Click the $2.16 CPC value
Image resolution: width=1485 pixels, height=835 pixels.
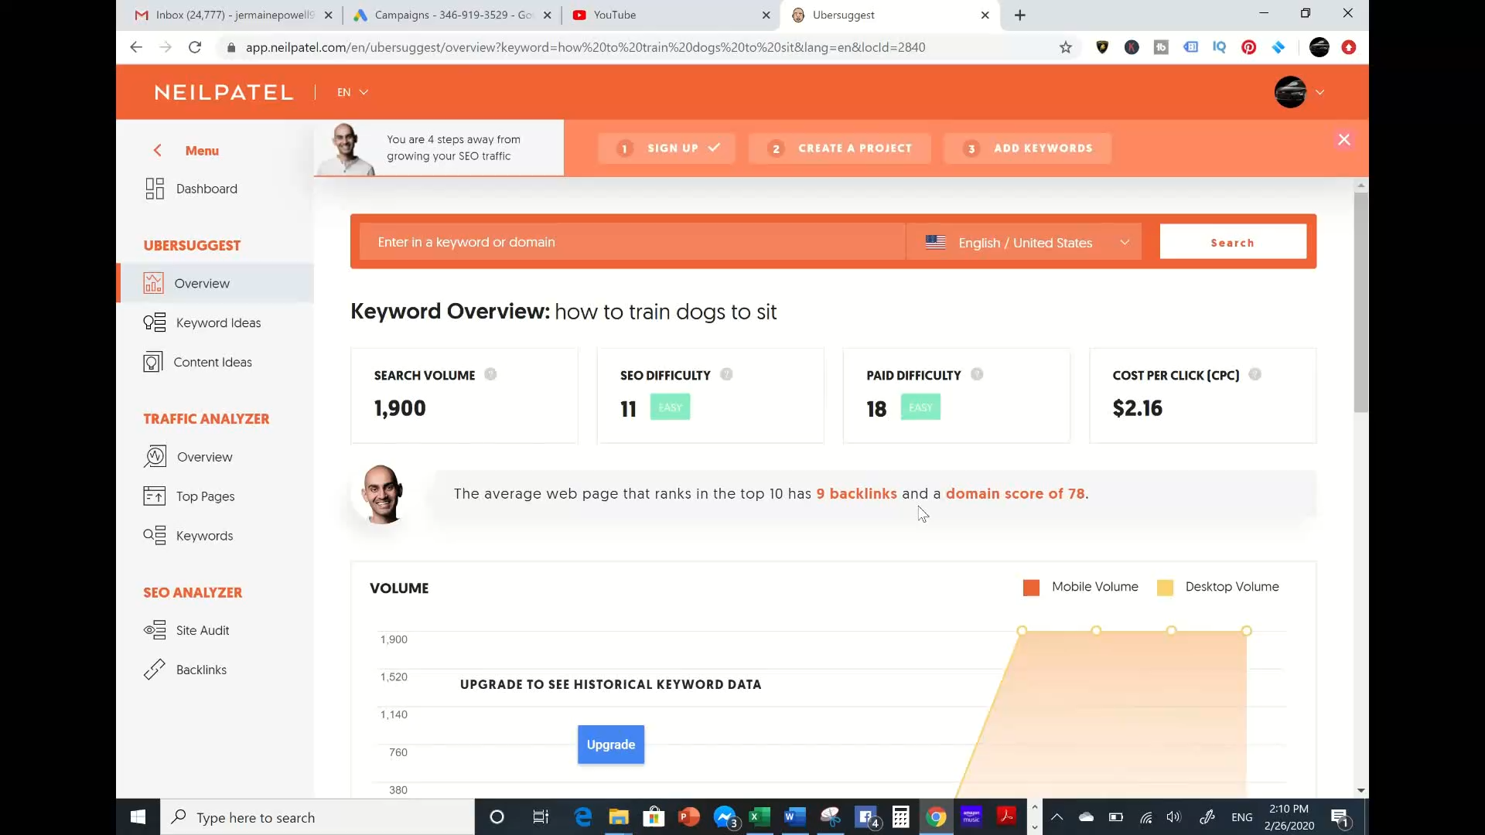pos(1137,408)
